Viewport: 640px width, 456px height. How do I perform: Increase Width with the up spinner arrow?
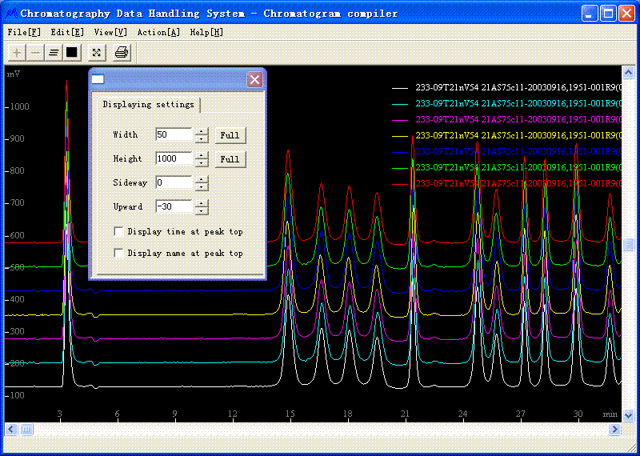point(202,131)
